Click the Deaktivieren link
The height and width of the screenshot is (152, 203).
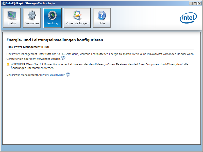click(x=58, y=75)
